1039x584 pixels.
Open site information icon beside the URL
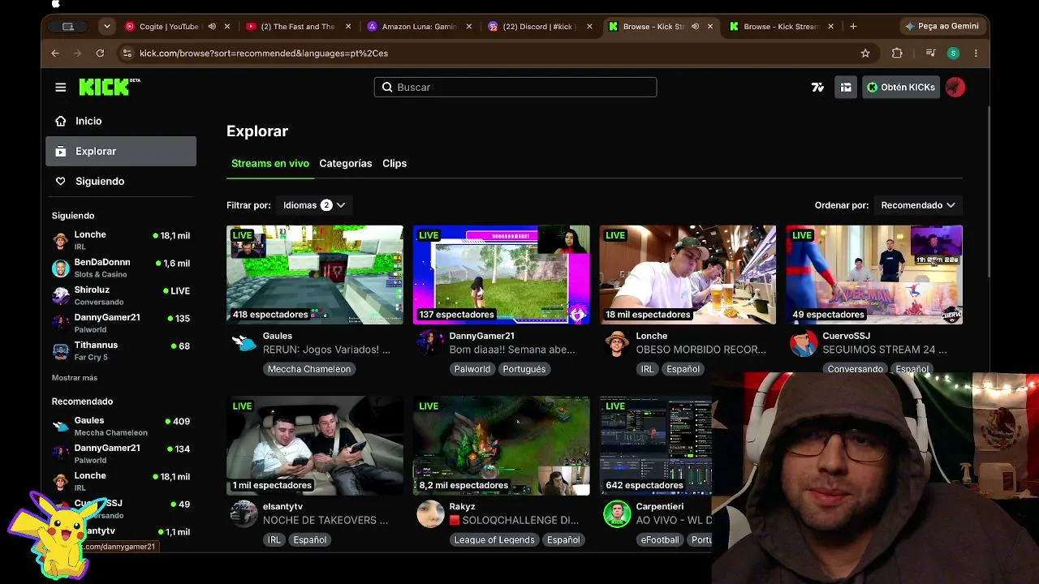(127, 54)
